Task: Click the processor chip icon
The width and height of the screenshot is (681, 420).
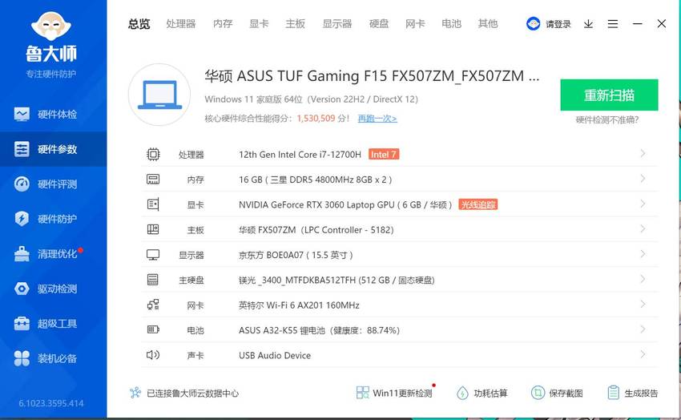Action: coord(153,154)
